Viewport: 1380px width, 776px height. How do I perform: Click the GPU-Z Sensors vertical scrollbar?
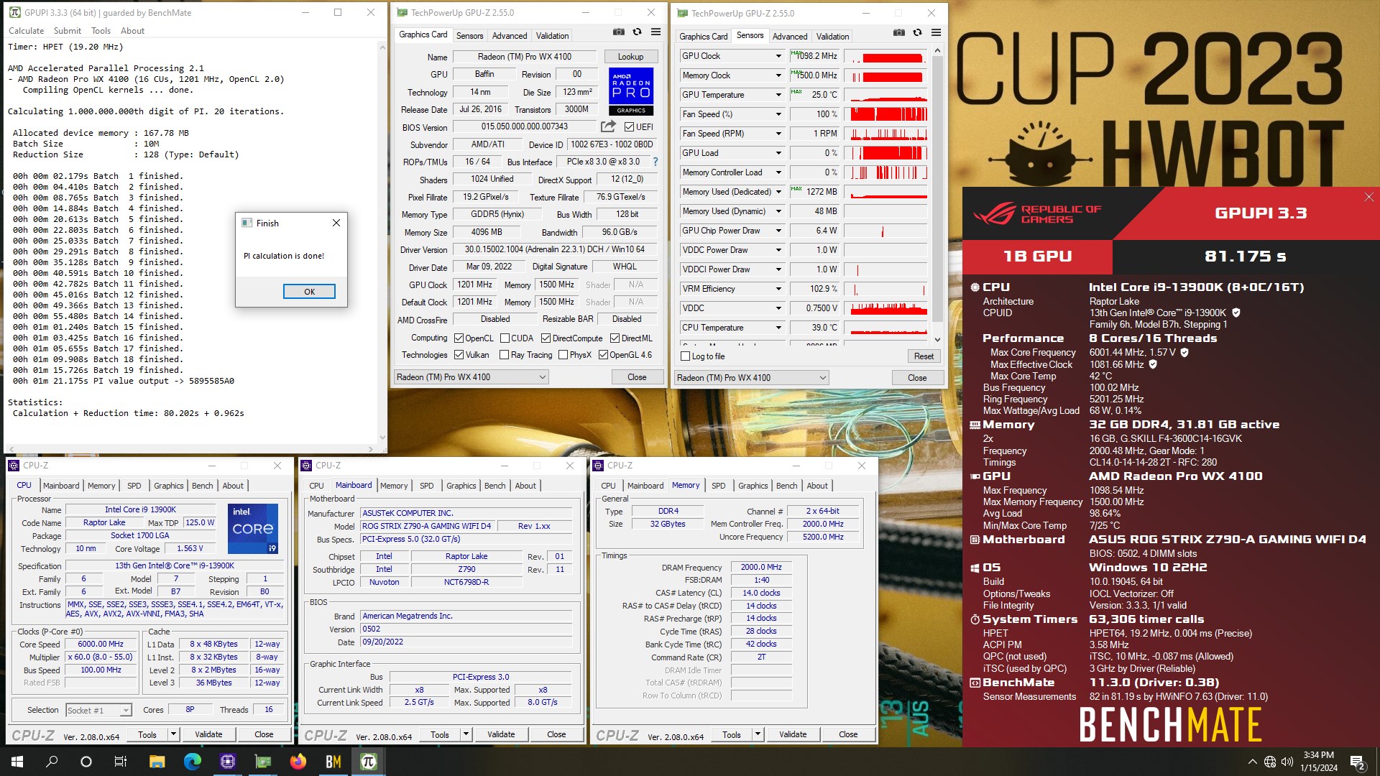pos(937,194)
